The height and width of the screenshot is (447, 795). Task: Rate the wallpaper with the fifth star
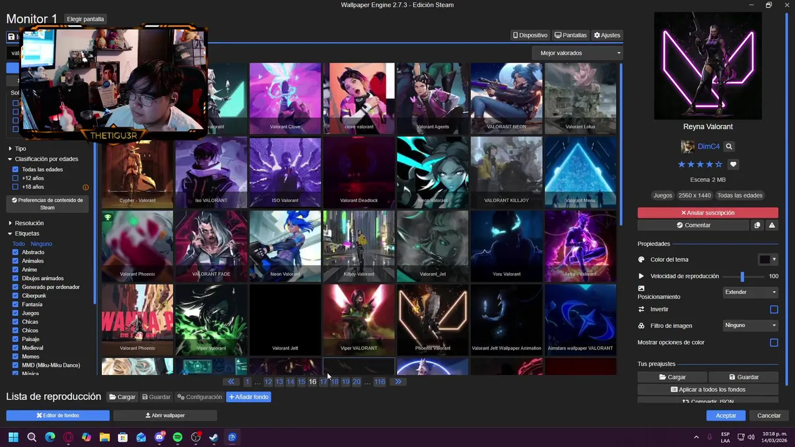coord(719,165)
